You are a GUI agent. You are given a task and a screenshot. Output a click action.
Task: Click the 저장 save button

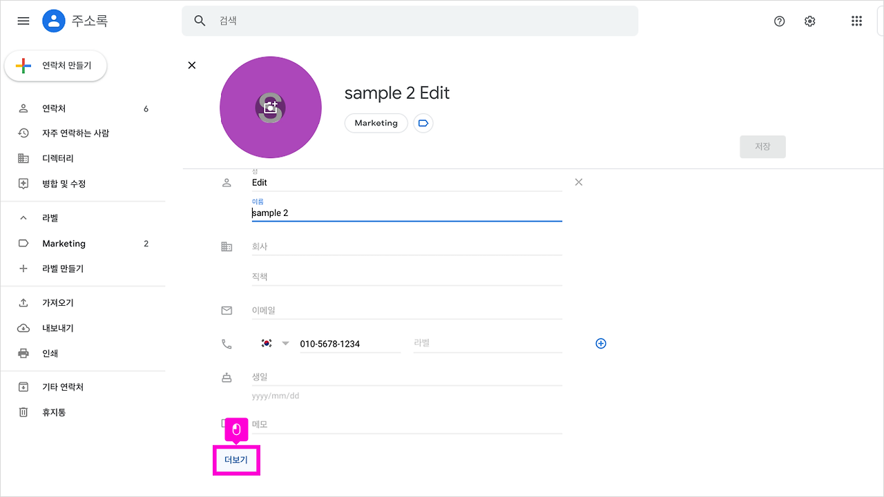[x=762, y=146]
